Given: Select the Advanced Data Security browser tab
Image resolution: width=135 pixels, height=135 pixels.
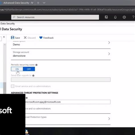Looking at the screenshot, I should 18,3.
